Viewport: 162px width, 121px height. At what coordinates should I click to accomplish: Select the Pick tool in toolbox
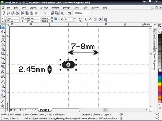[3, 27]
